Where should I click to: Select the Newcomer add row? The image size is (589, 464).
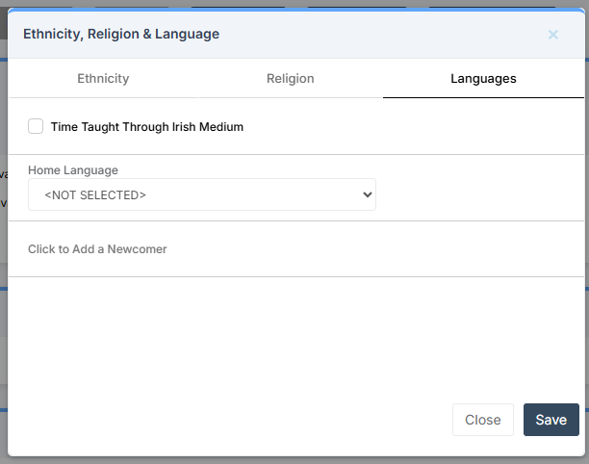point(296,249)
